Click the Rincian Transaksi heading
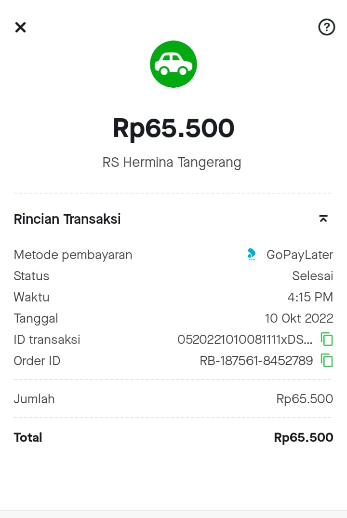Screen dimensions: 347x518 67,219
